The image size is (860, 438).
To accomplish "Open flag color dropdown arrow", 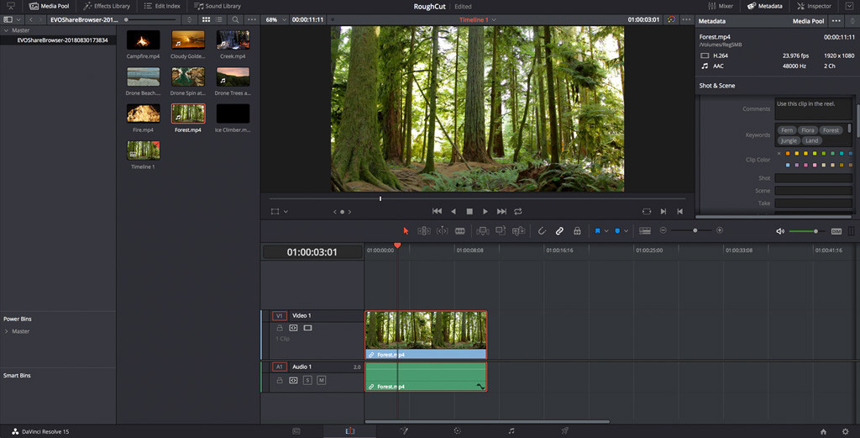I will (x=606, y=231).
